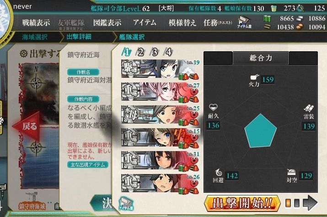Viewport: 327px width, 217px height.
Task: Switch to fleet 4
Action: pyautogui.click(x=169, y=52)
